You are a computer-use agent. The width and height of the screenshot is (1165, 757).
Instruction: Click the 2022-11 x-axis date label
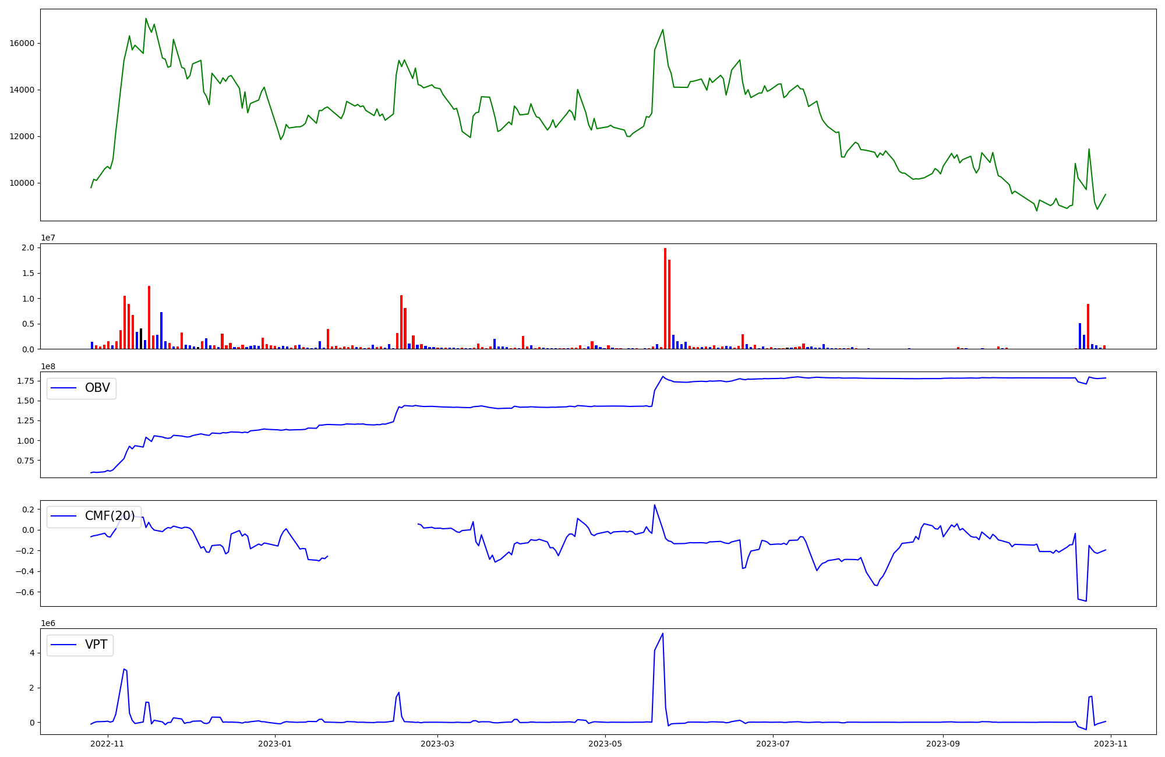point(108,744)
